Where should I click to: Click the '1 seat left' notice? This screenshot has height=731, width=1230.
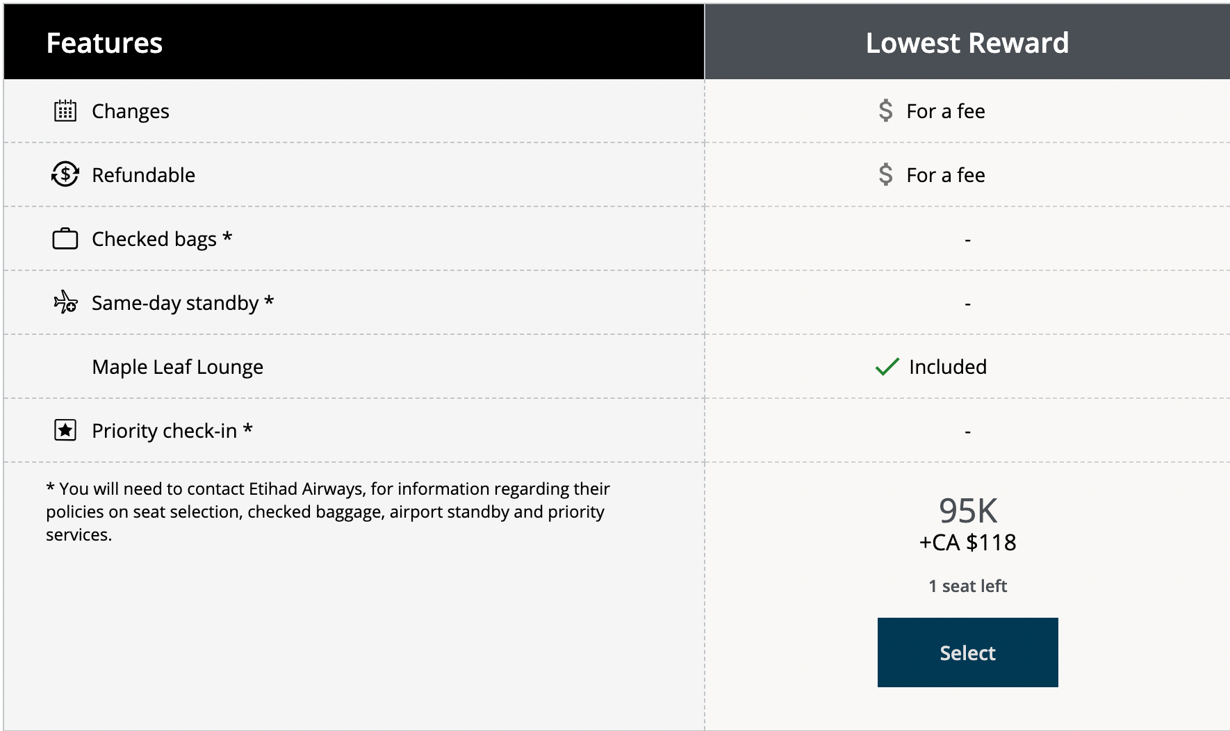(x=967, y=586)
